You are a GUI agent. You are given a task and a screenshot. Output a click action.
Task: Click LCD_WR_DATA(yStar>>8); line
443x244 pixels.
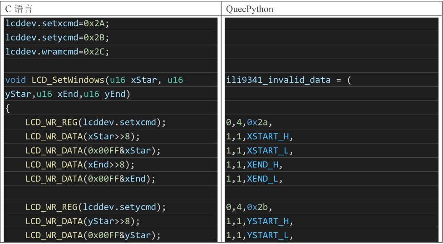tap(83, 221)
